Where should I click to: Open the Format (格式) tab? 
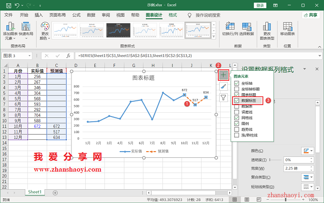(x=173, y=15)
